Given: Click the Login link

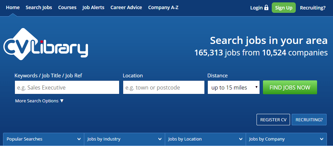Looking at the screenshot, I should (x=257, y=8).
